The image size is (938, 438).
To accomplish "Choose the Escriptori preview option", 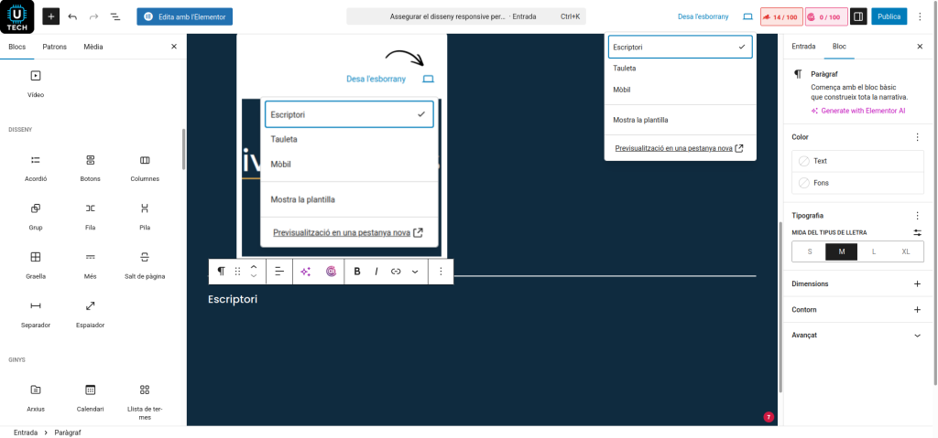I will [x=680, y=46].
